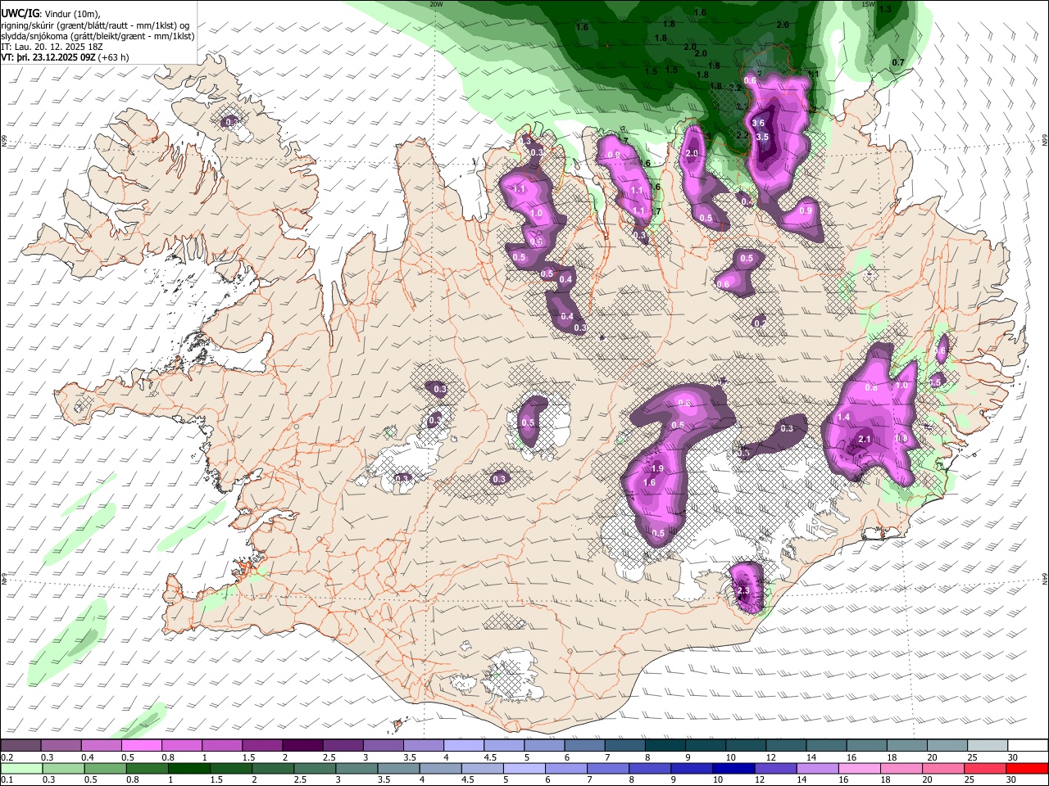Click the 'IT: Lau. 20. 12. 2025 18Z' line
This screenshot has width=1049, height=786.
coord(52,47)
